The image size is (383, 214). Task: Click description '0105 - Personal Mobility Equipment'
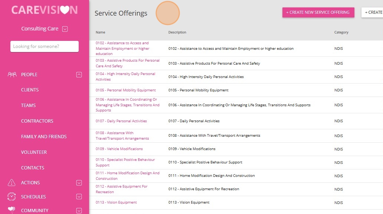pos(198,90)
